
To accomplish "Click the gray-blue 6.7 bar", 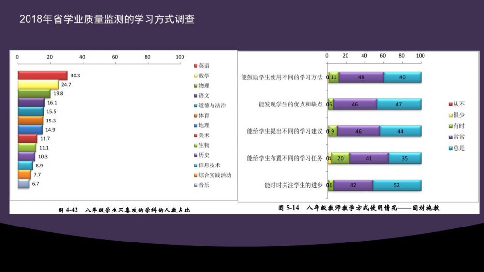I will coord(23,184).
